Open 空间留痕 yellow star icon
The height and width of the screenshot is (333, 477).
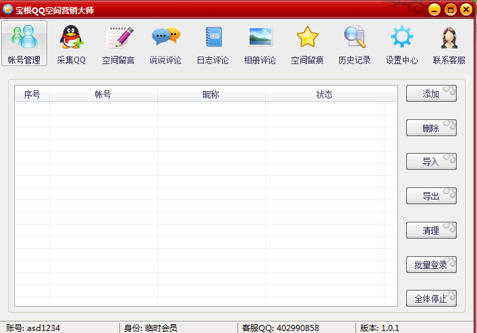[x=308, y=37]
